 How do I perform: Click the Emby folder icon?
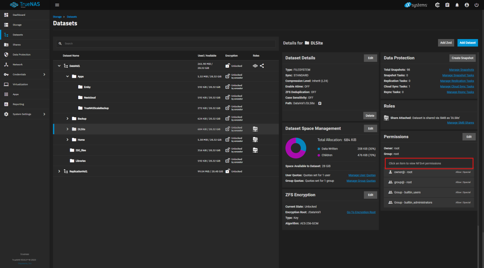pos(80,87)
